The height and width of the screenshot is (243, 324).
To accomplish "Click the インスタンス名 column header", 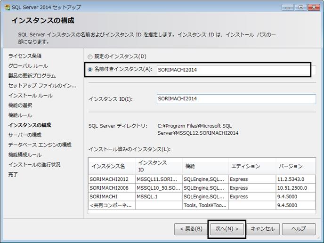I will [112, 166].
